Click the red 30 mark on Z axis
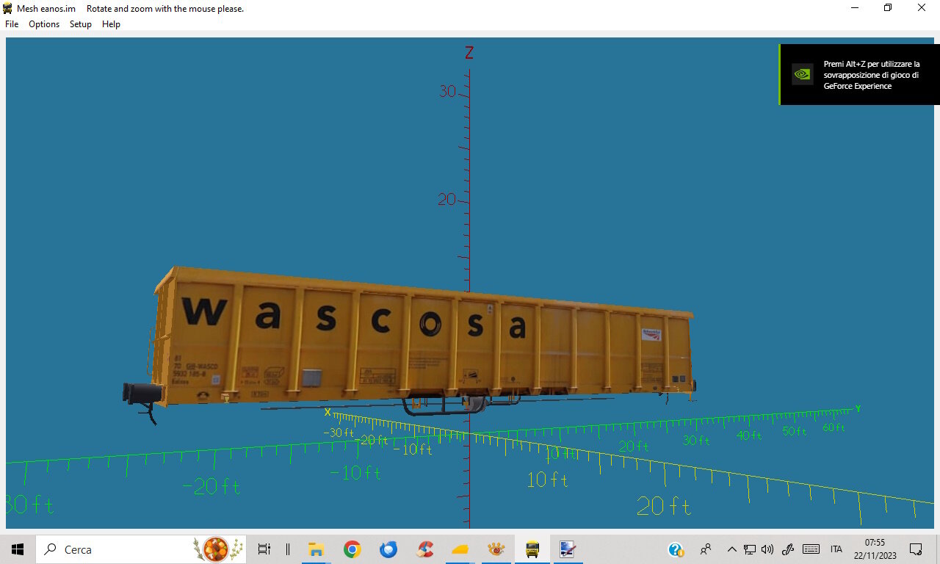Image resolution: width=940 pixels, height=564 pixels. coord(447,91)
